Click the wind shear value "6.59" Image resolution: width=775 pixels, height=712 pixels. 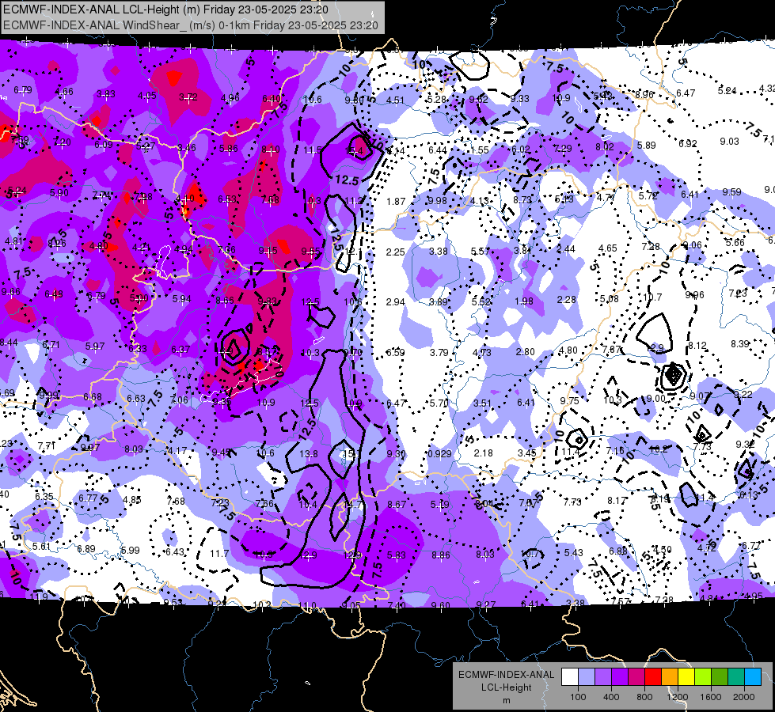[395, 352]
